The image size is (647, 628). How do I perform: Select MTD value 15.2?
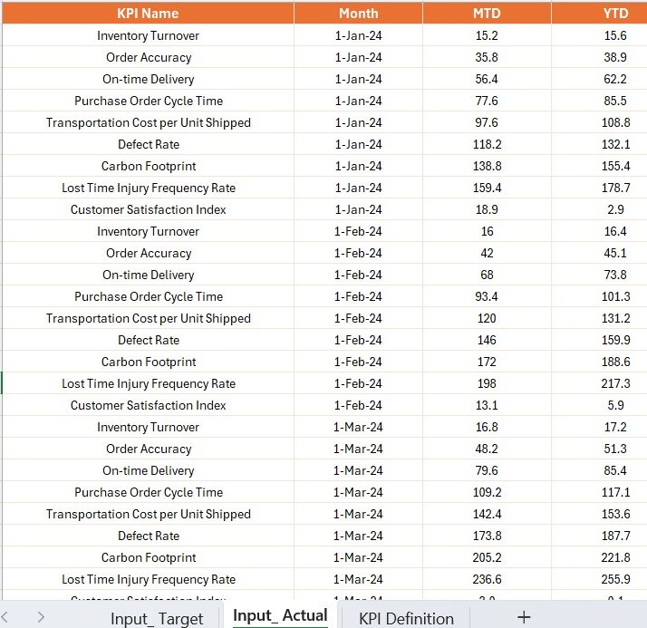tap(487, 35)
